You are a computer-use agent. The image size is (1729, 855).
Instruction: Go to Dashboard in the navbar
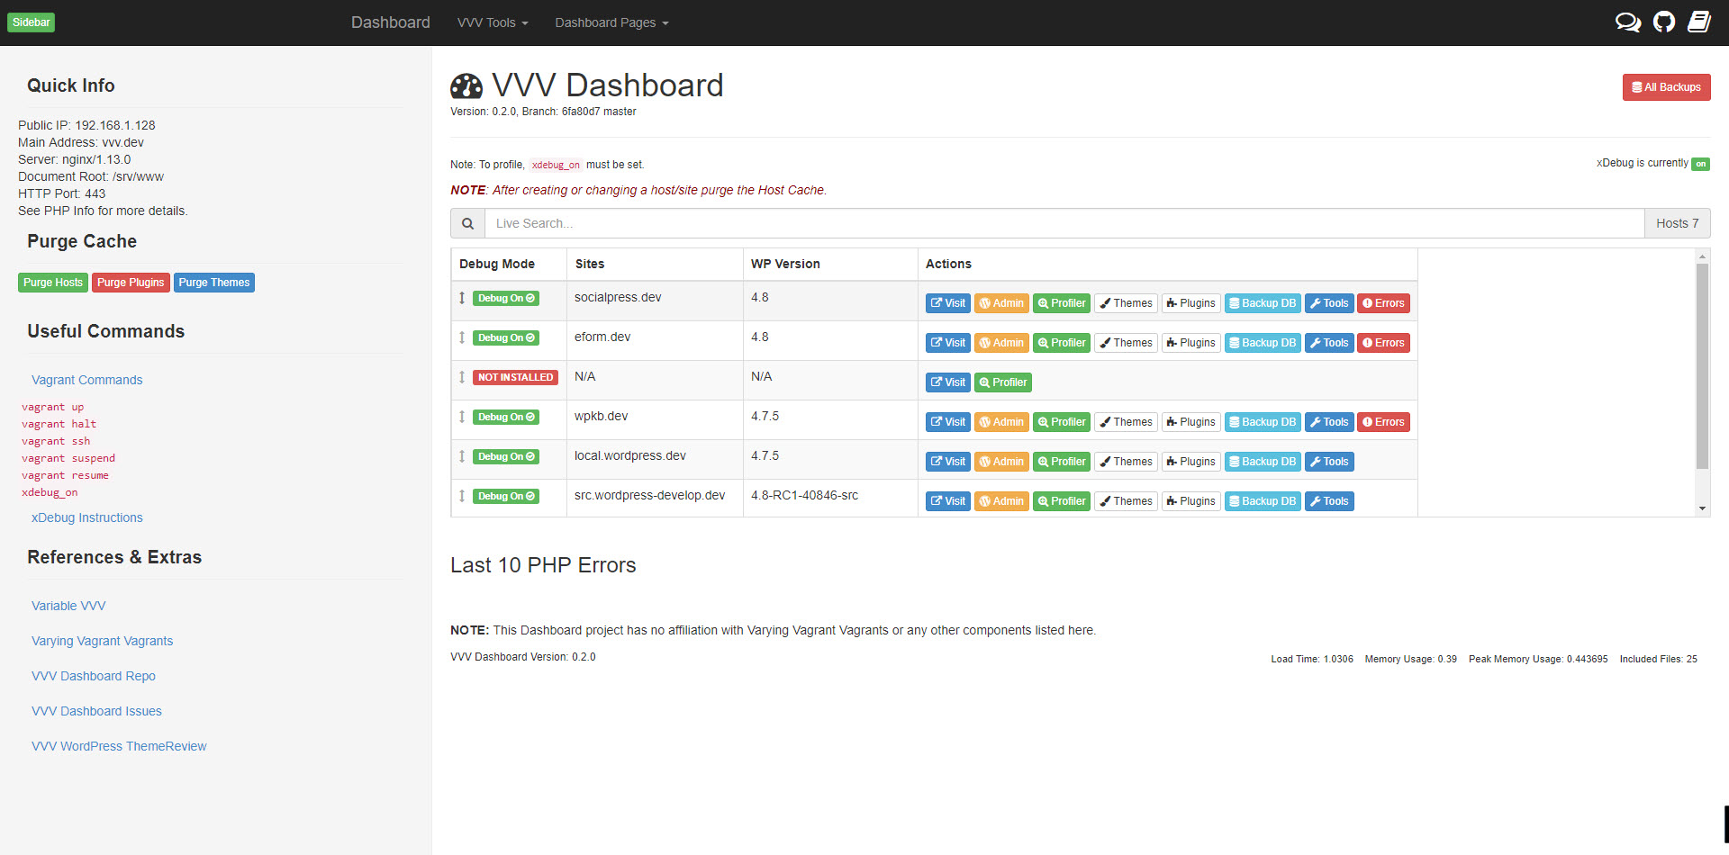(390, 22)
